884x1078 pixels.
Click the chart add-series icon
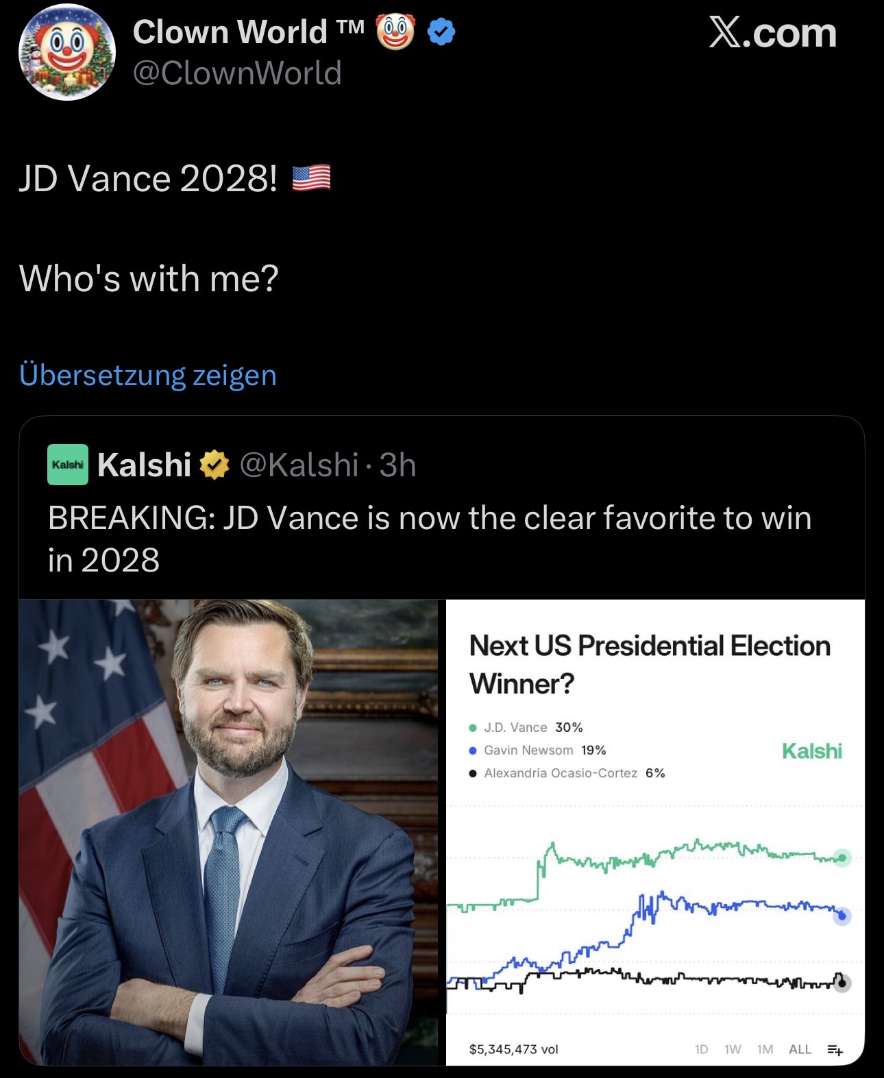pyautogui.click(x=835, y=1049)
